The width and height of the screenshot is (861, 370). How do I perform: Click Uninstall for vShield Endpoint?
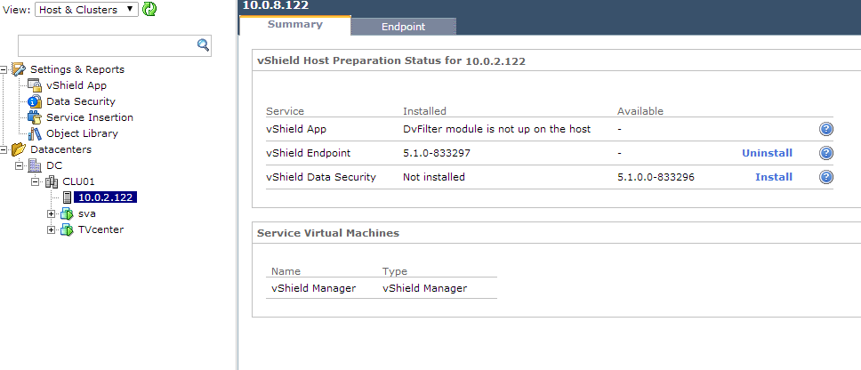point(767,153)
